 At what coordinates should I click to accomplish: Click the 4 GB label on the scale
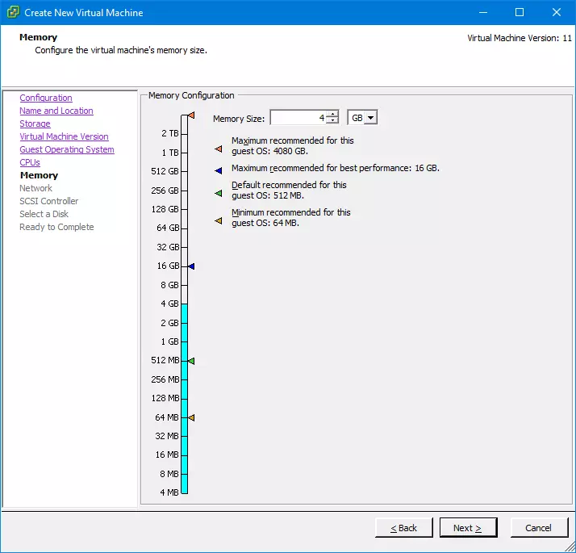click(x=169, y=304)
